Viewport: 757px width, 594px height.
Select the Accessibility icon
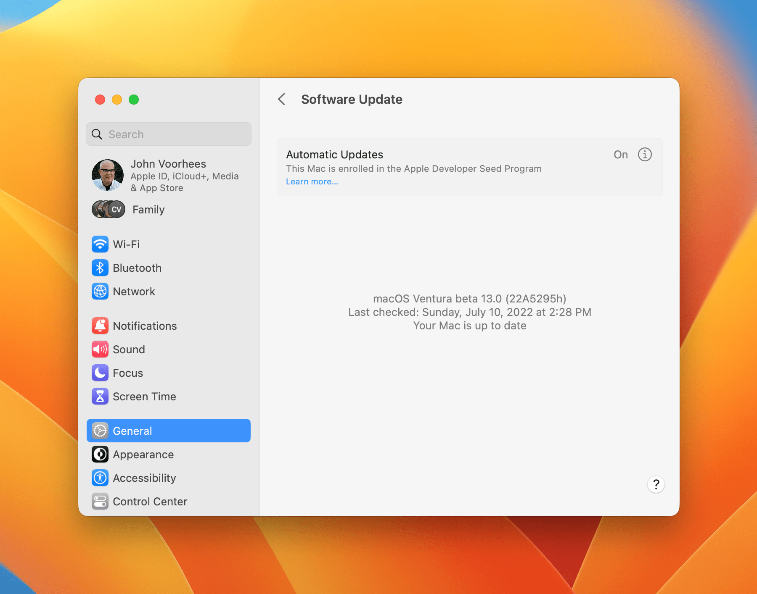pyautogui.click(x=100, y=478)
